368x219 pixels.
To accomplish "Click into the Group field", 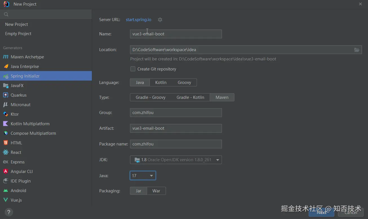I will point(176,113).
